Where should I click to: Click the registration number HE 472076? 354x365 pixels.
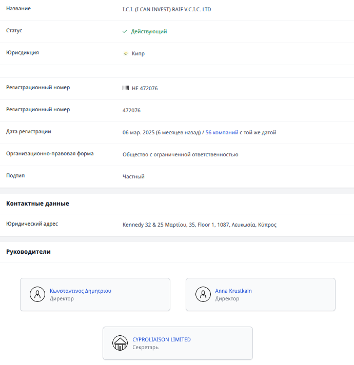pos(145,88)
